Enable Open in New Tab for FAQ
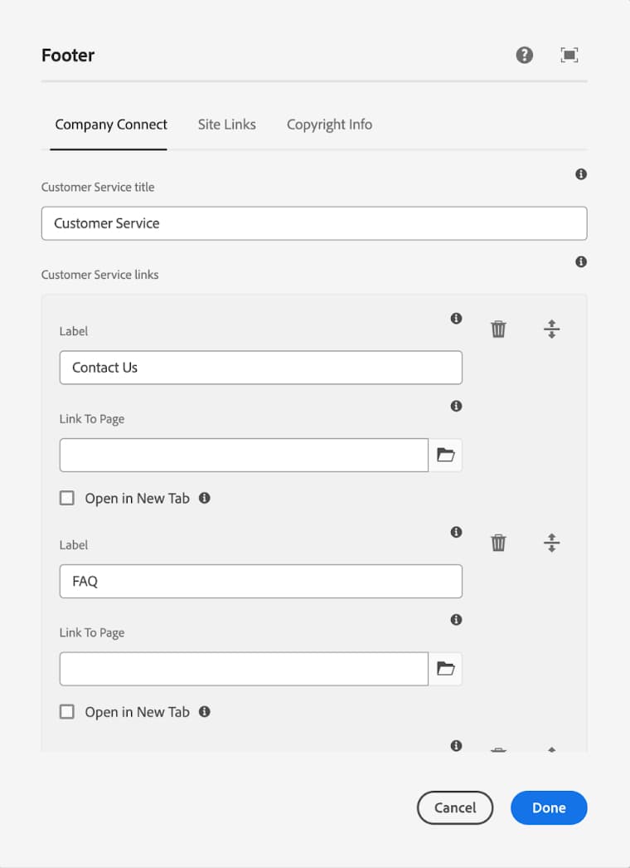The width and height of the screenshot is (630, 868). 67,712
